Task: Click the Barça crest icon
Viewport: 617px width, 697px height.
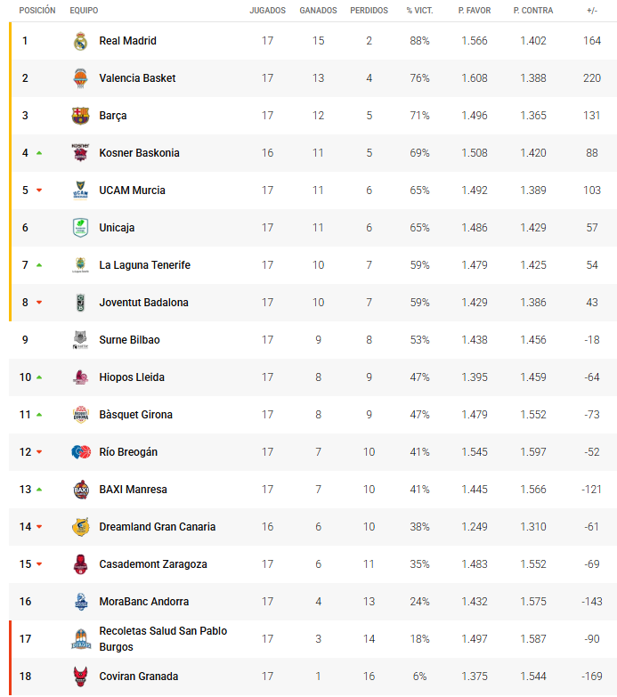Action: pyautogui.click(x=81, y=116)
